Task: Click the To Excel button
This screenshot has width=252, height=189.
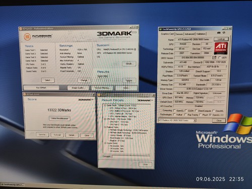Action: [x=57, y=135]
